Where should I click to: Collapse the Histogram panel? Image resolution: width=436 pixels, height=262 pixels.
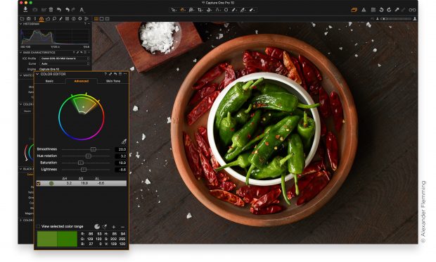click(21, 24)
